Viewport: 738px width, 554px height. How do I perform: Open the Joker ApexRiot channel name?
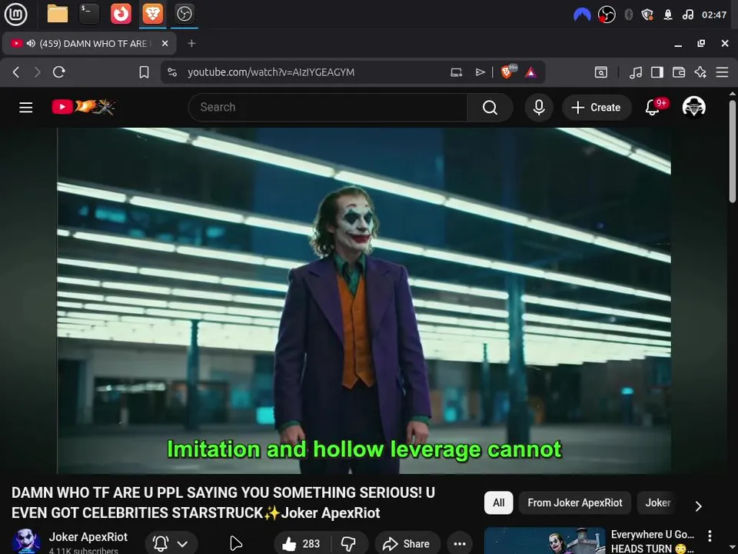[x=88, y=537]
